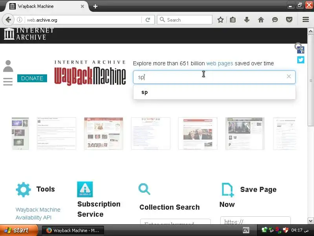Save page to Pocket icon
This screenshot has height=236, width=314.
coord(289,20)
